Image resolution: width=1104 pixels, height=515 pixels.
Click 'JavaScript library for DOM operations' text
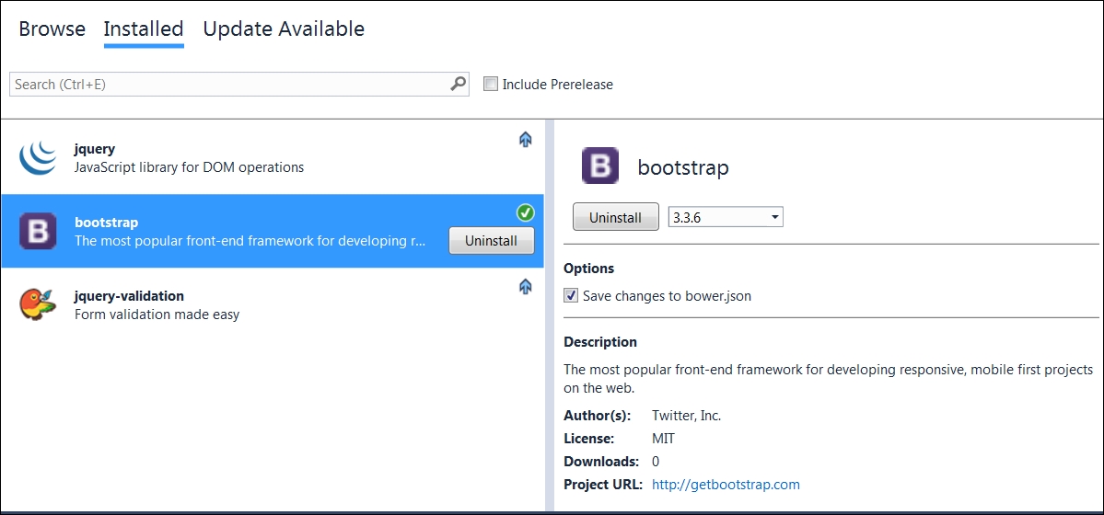[x=189, y=167]
